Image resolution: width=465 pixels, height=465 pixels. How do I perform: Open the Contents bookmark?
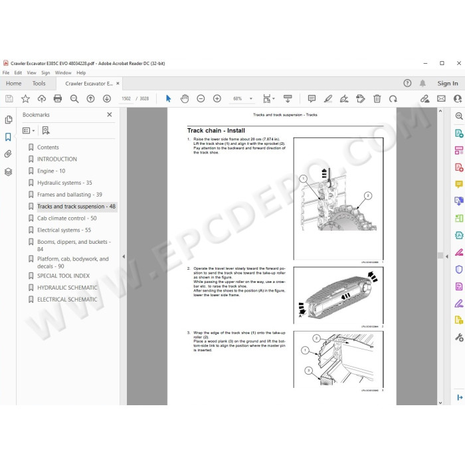click(48, 147)
